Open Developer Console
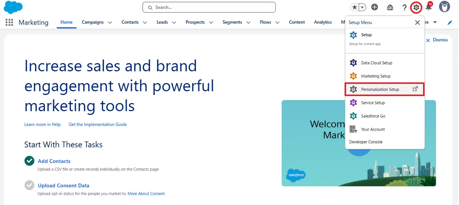The height and width of the screenshot is (205, 459). point(366,142)
